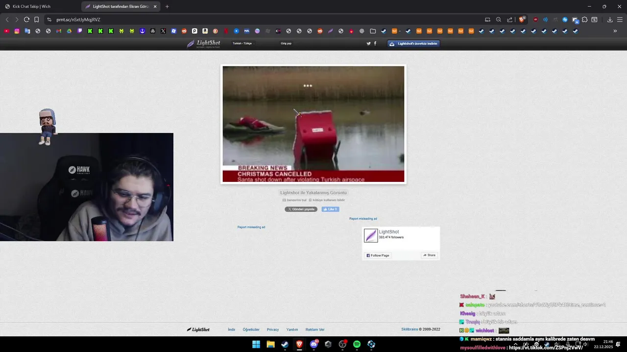Viewport: 627px width, 352px height.
Task: Click the Yardım footer link
Action: 292,330
